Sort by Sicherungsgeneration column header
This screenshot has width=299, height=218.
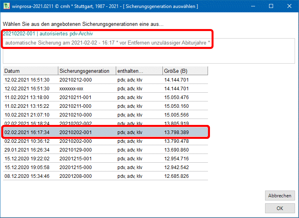point(87,71)
